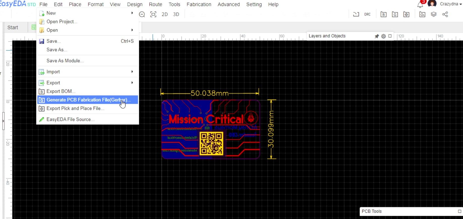Open the Help menu
The width and height of the screenshot is (463, 219).
point(273,4)
